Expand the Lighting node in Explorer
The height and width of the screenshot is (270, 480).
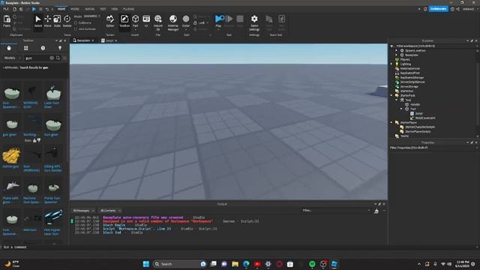(391, 64)
